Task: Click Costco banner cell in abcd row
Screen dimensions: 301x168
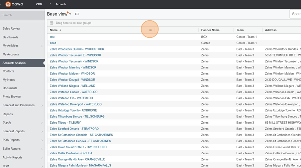Action: 206,43
